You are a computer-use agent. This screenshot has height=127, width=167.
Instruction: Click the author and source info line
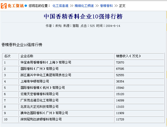point(83,26)
